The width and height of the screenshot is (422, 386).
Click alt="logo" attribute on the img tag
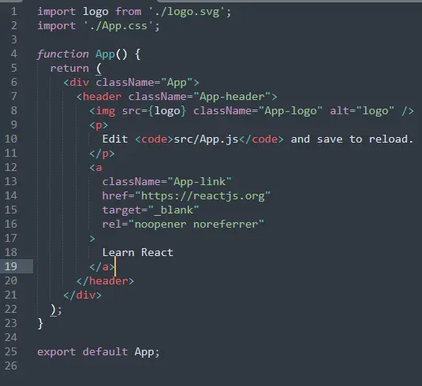click(x=362, y=111)
